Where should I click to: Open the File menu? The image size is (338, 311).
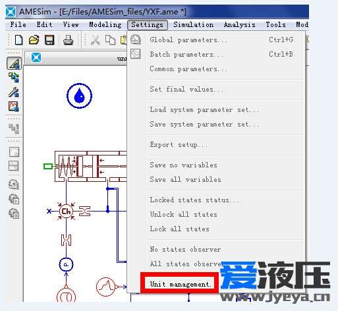point(18,24)
